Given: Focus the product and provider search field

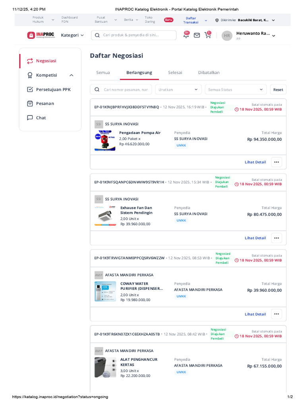Looking at the screenshot, I should (x=134, y=35).
